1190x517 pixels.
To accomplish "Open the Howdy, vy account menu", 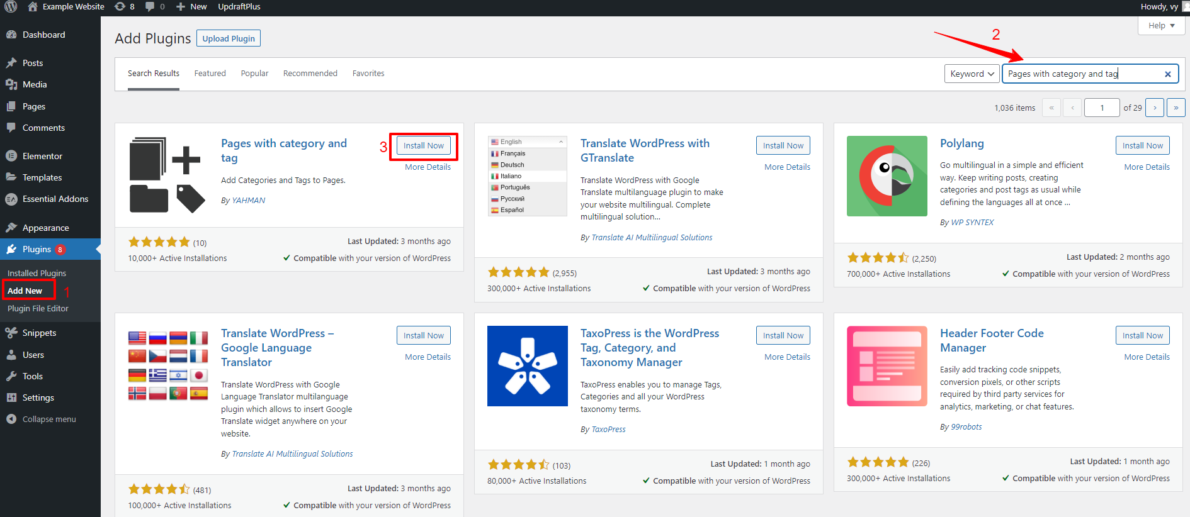I will tap(1164, 6).
